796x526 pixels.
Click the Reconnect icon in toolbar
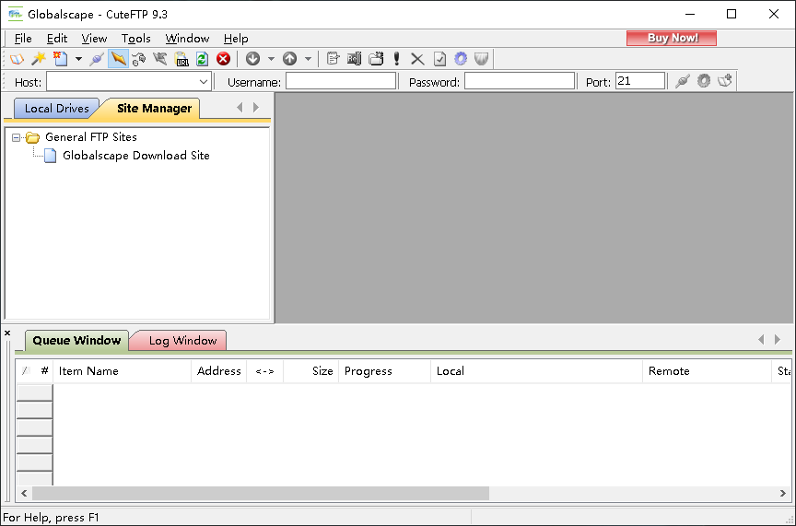point(139,59)
